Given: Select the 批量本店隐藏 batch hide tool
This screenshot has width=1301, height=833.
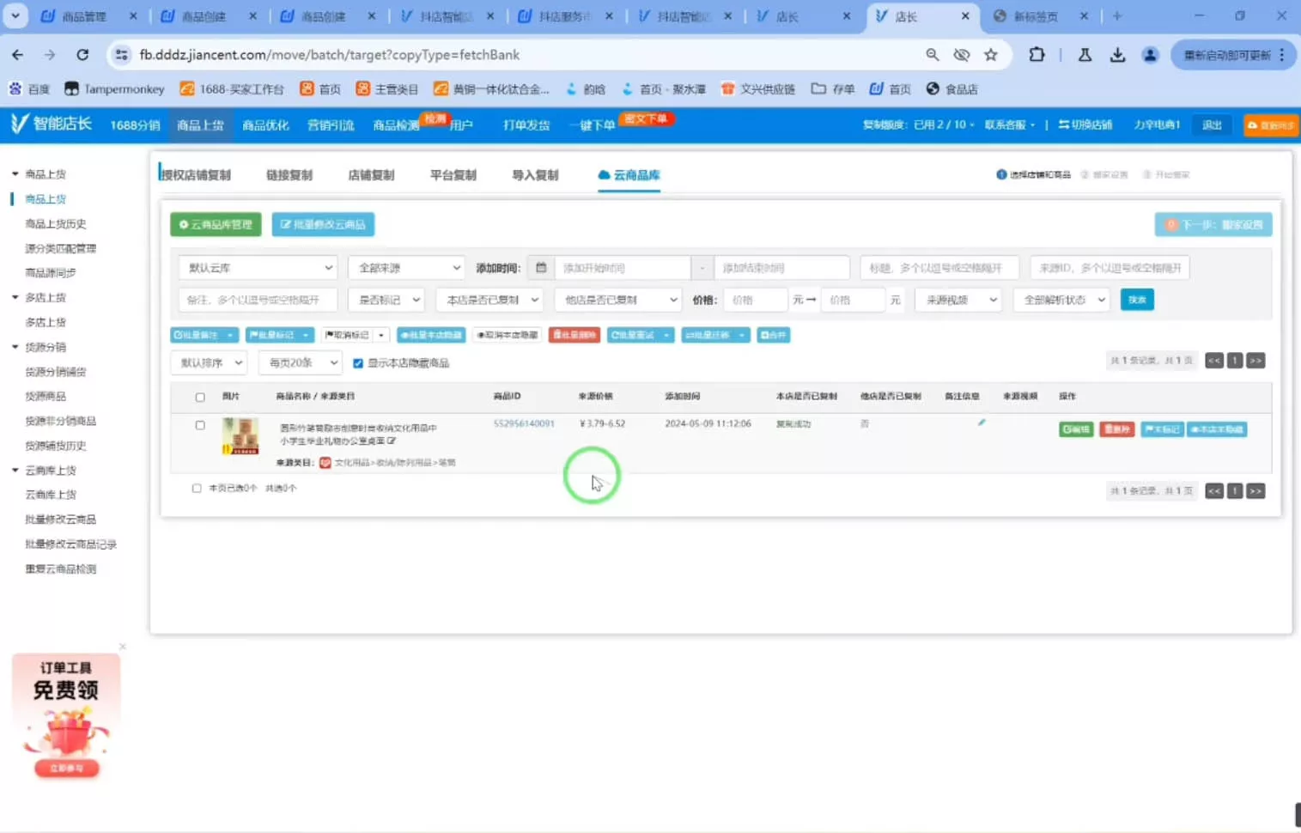Looking at the screenshot, I should click(431, 335).
